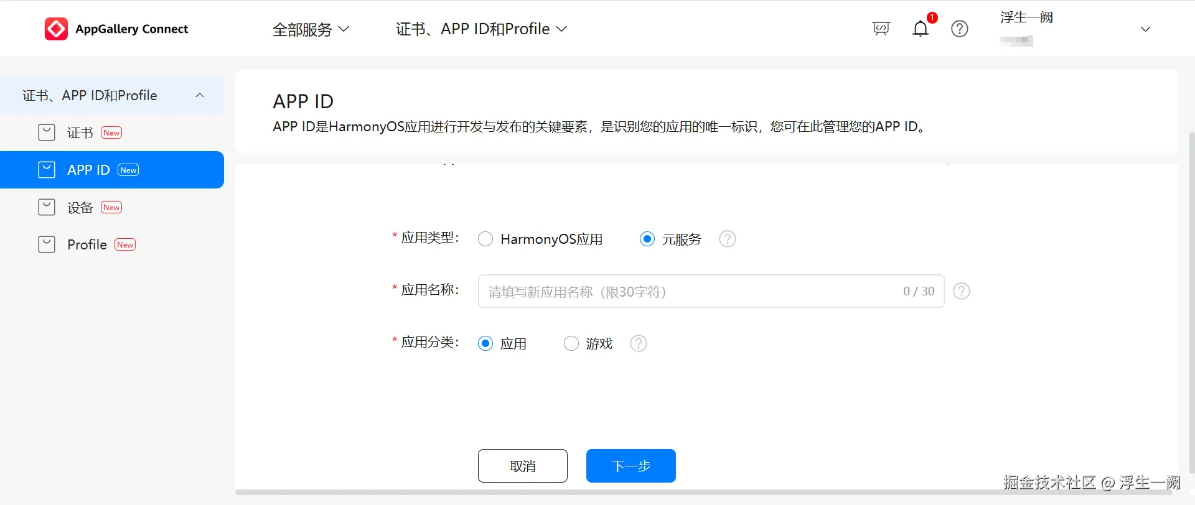1195x505 pixels.
Task: Expand the 全部服务 dropdown
Action: click(x=311, y=29)
